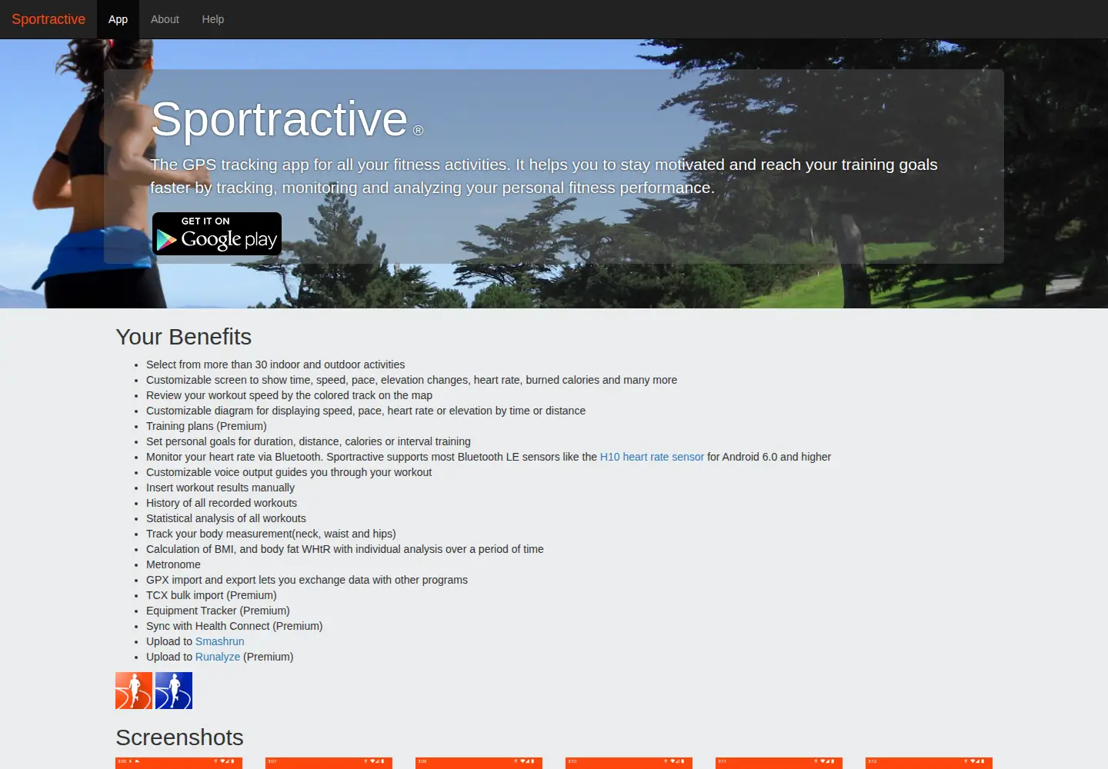Click 'Sync with Health Connect (Premium)' item
This screenshot has width=1108, height=769.
click(x=235, y=626)
